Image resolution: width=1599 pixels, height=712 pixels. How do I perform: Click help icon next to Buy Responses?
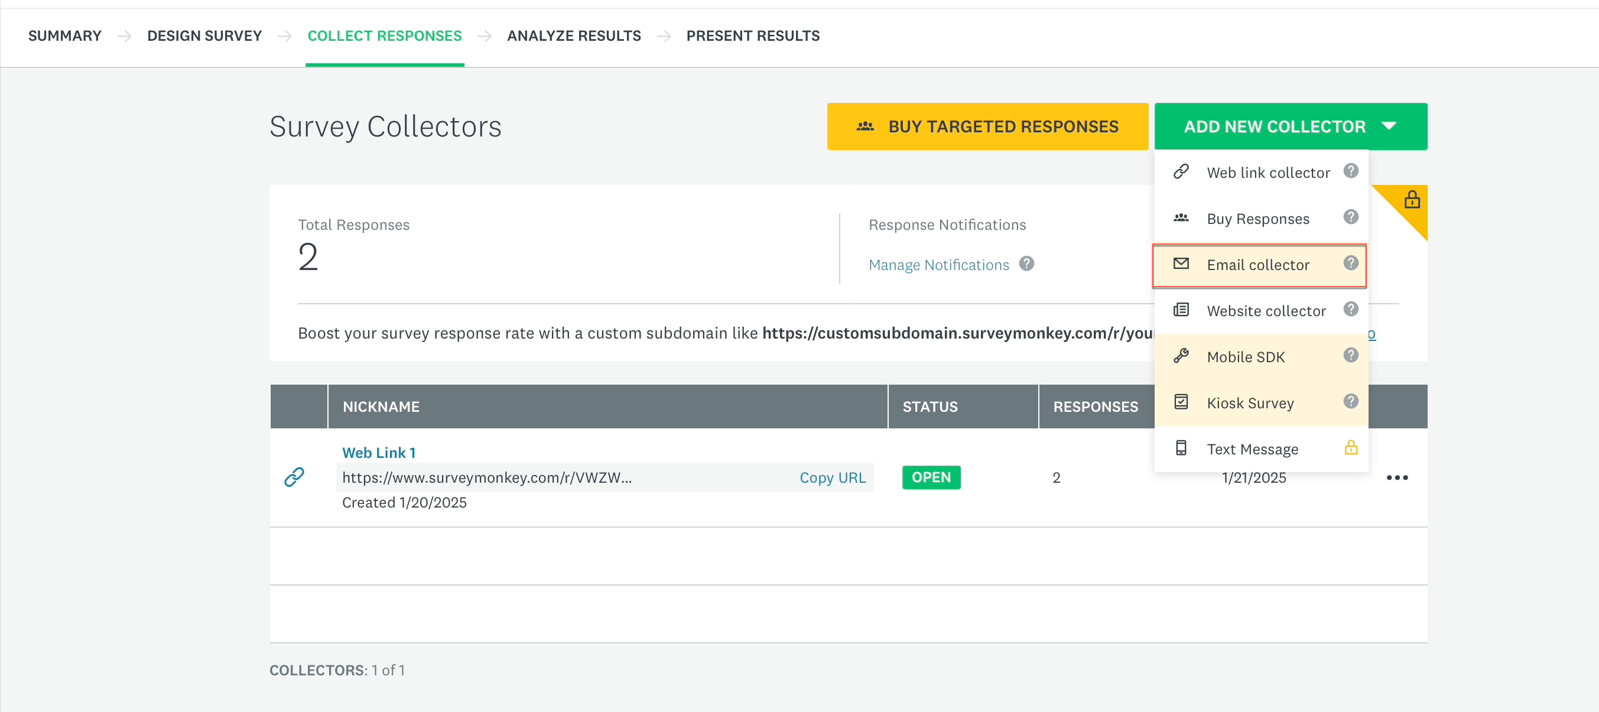coord(1350,217)
